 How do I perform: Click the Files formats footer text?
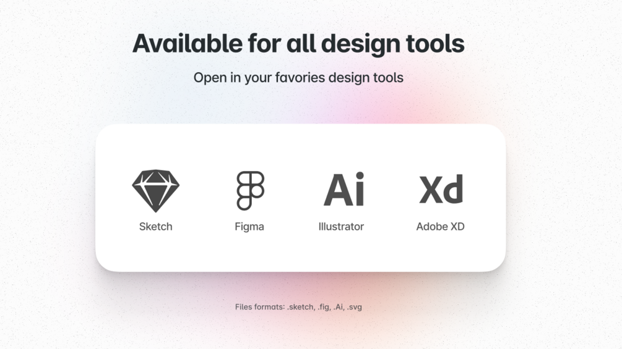tap(298, 307)
